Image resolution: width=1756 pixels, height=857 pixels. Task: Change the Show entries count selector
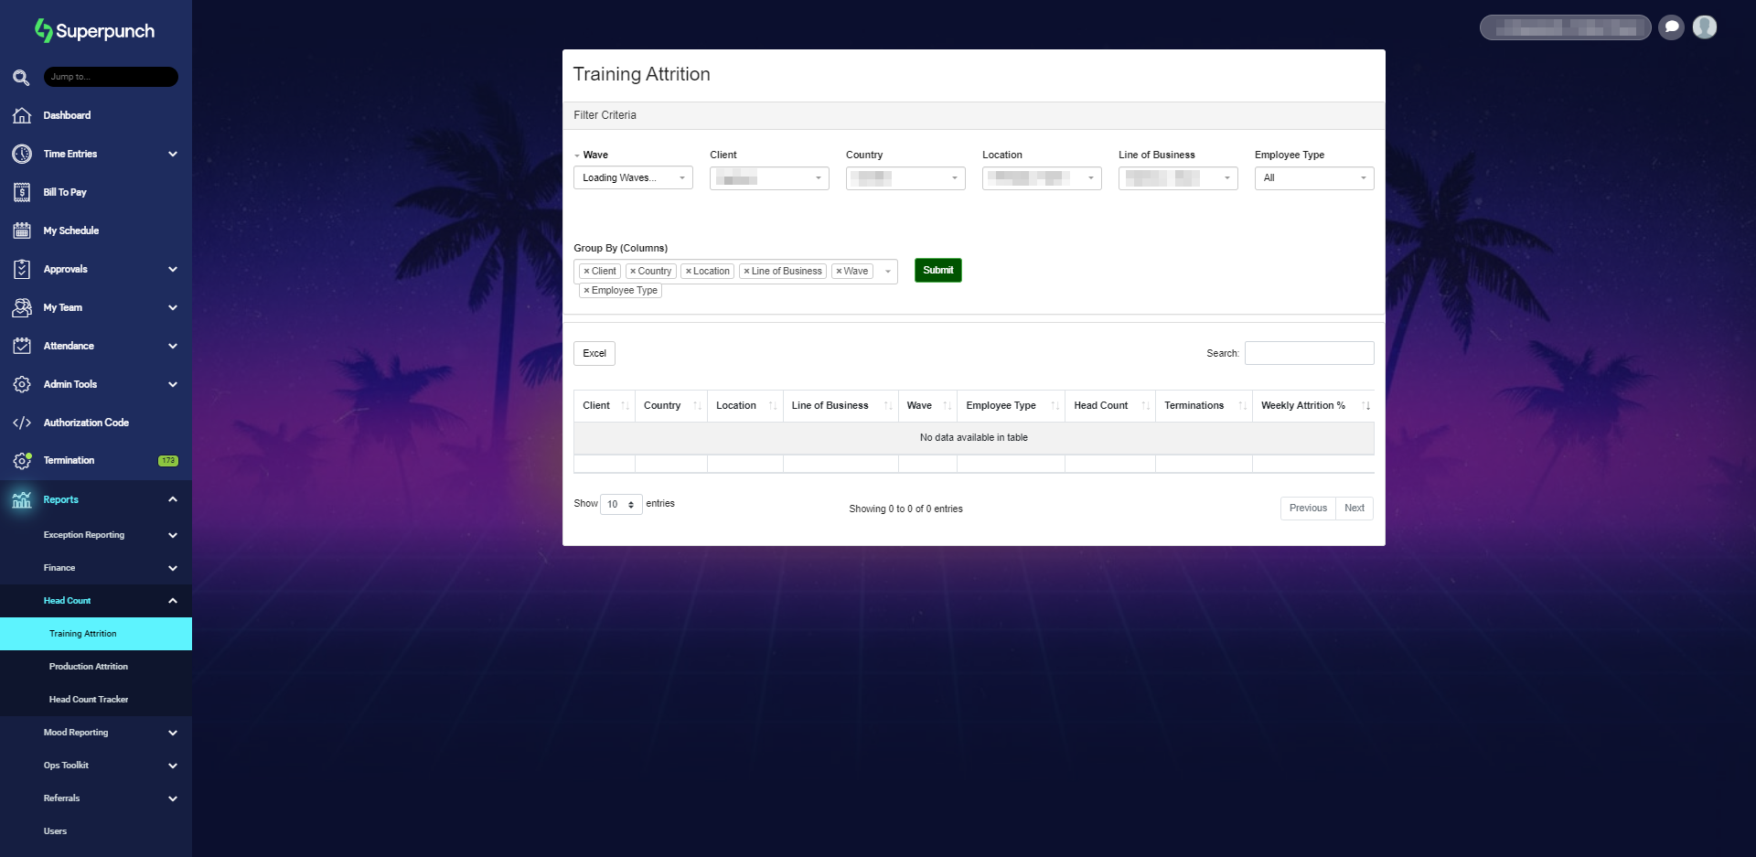point(621,505)
